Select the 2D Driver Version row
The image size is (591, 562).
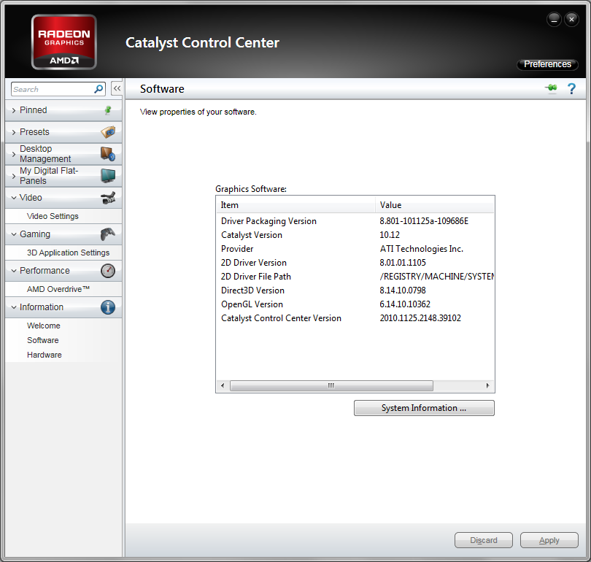pos(355,263)
